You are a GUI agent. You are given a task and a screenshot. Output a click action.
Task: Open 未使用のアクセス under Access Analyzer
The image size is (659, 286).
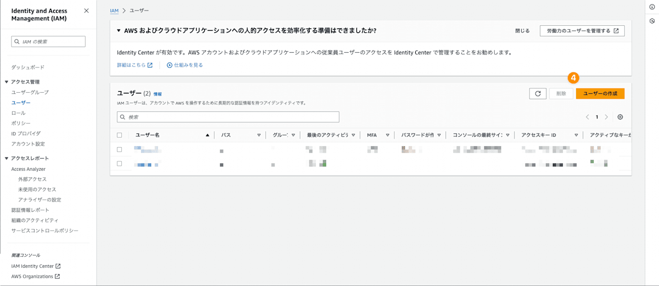tap(37, 189)
